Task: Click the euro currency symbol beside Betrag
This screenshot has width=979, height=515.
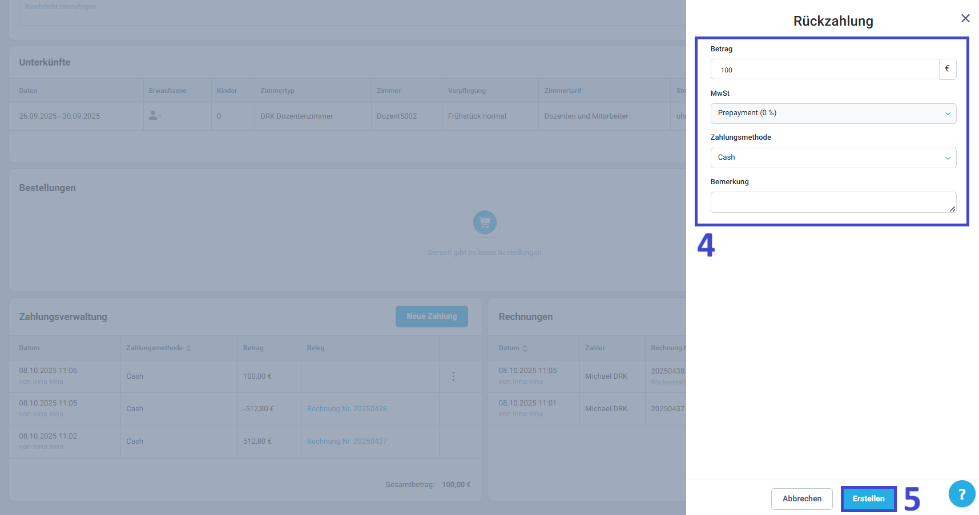Action: [948, 69]
